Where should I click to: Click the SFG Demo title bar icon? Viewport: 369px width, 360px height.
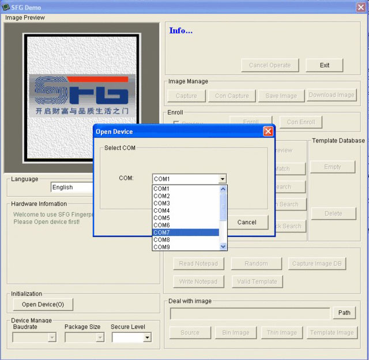pyautogui.click(x=6, y=7)
